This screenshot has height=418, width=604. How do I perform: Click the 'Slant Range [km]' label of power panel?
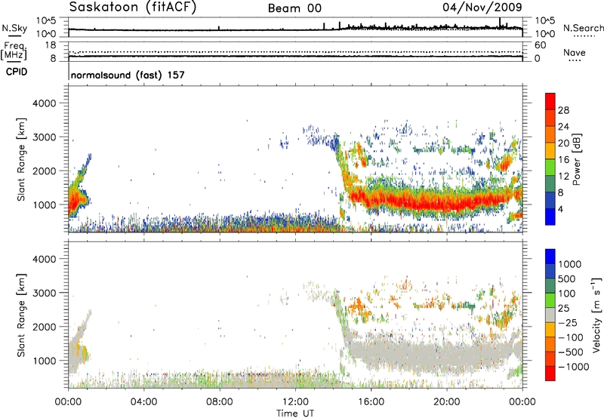[21, 159]
